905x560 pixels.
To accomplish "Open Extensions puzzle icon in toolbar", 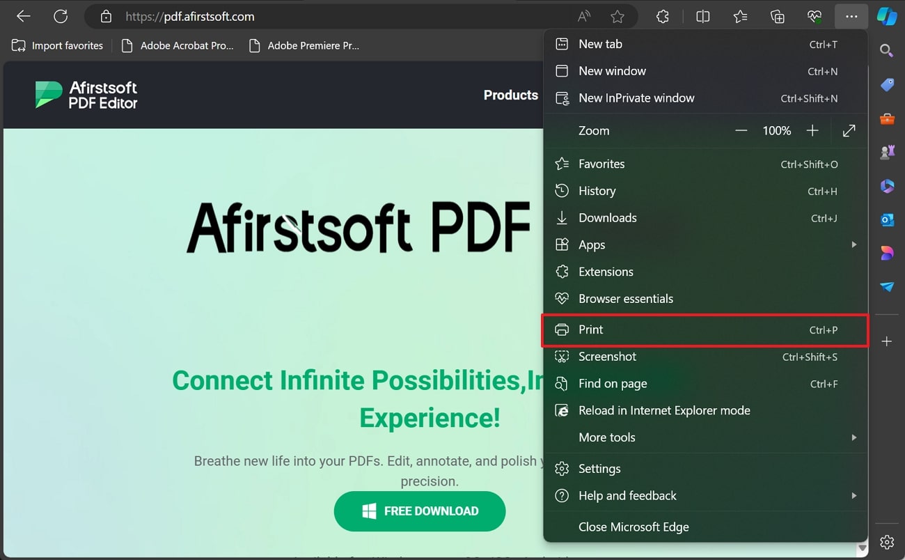I will click(663, 16).
